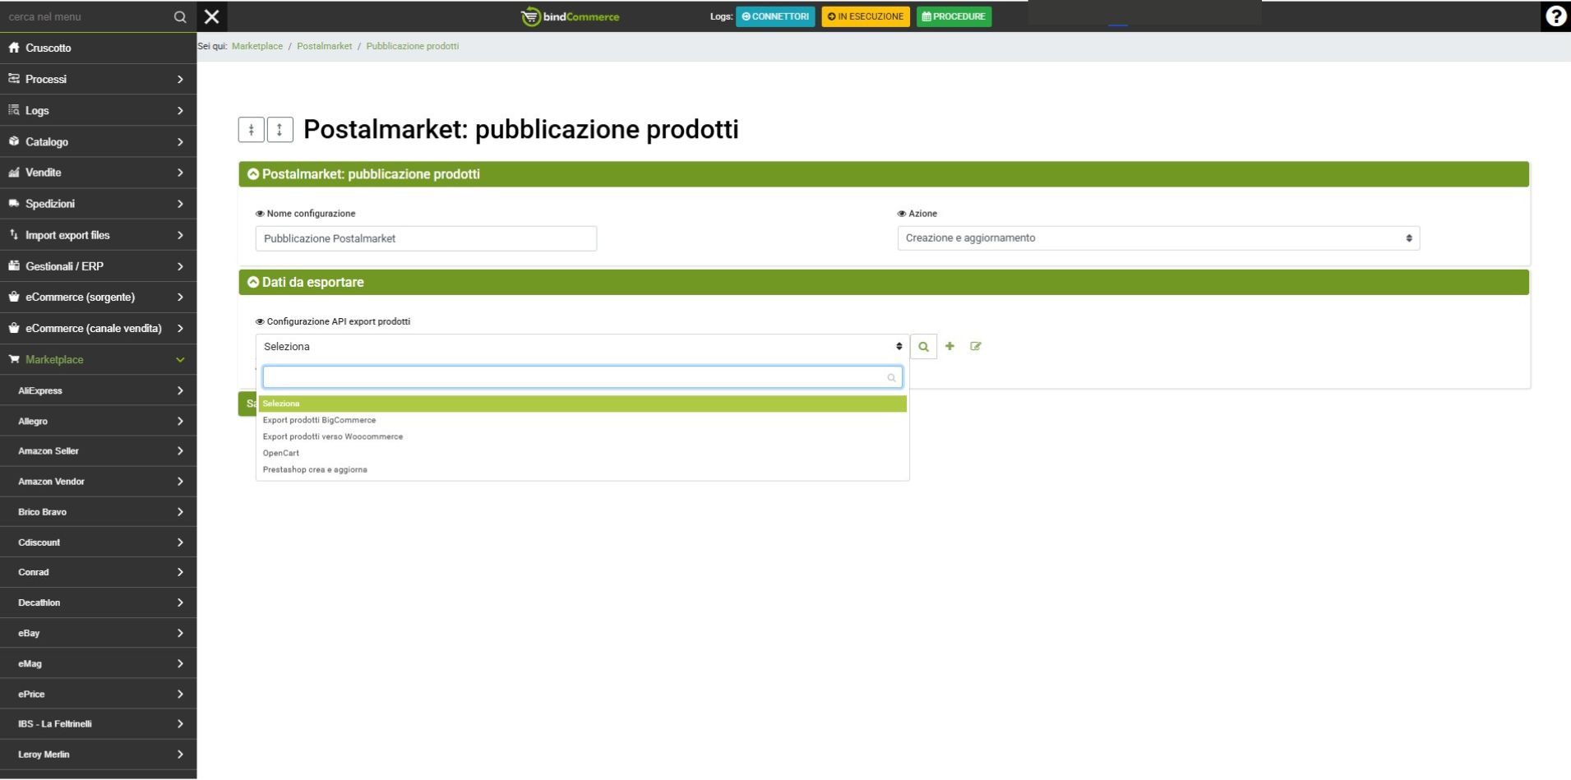
Task: Expand the Catalogo menu
Action: click(98, 142)
